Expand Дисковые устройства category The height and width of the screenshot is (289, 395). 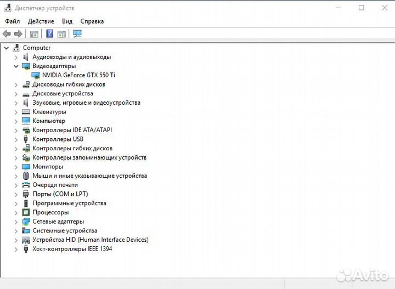(x=16, y=94)
